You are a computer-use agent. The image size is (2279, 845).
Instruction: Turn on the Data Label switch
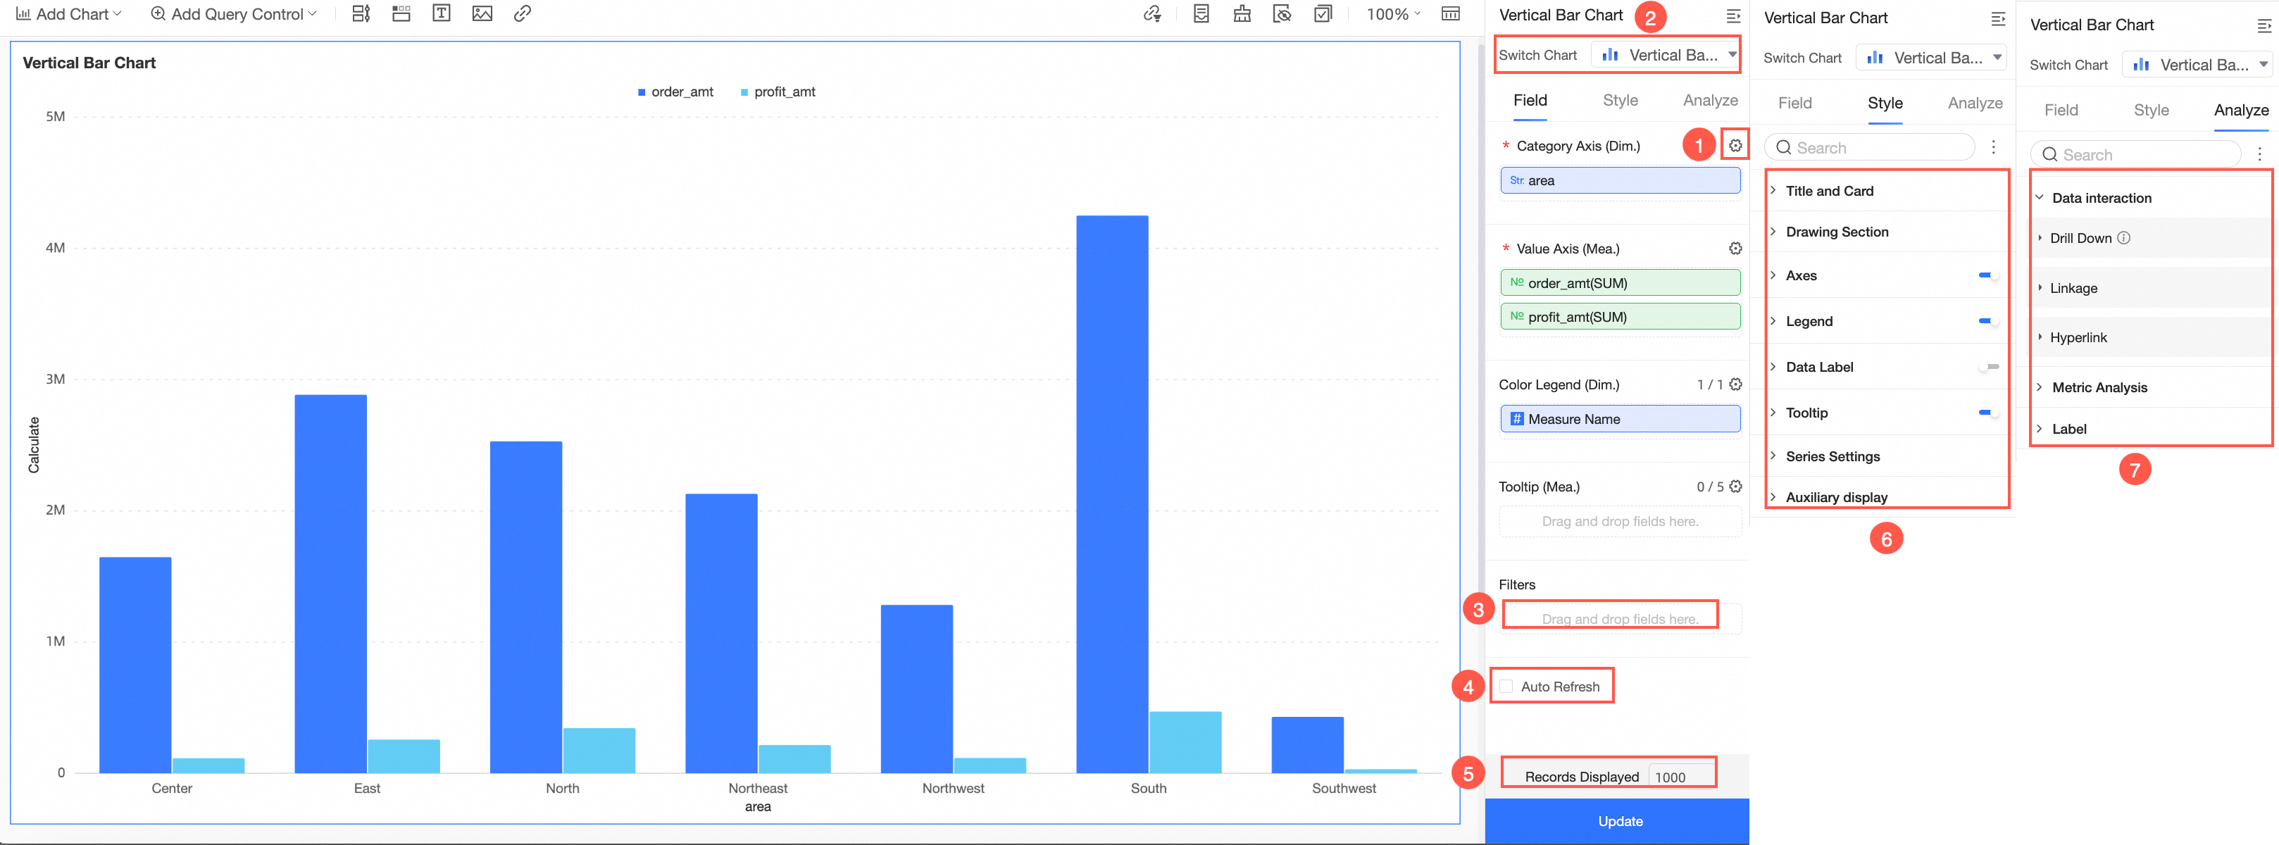click(1988, 367)
